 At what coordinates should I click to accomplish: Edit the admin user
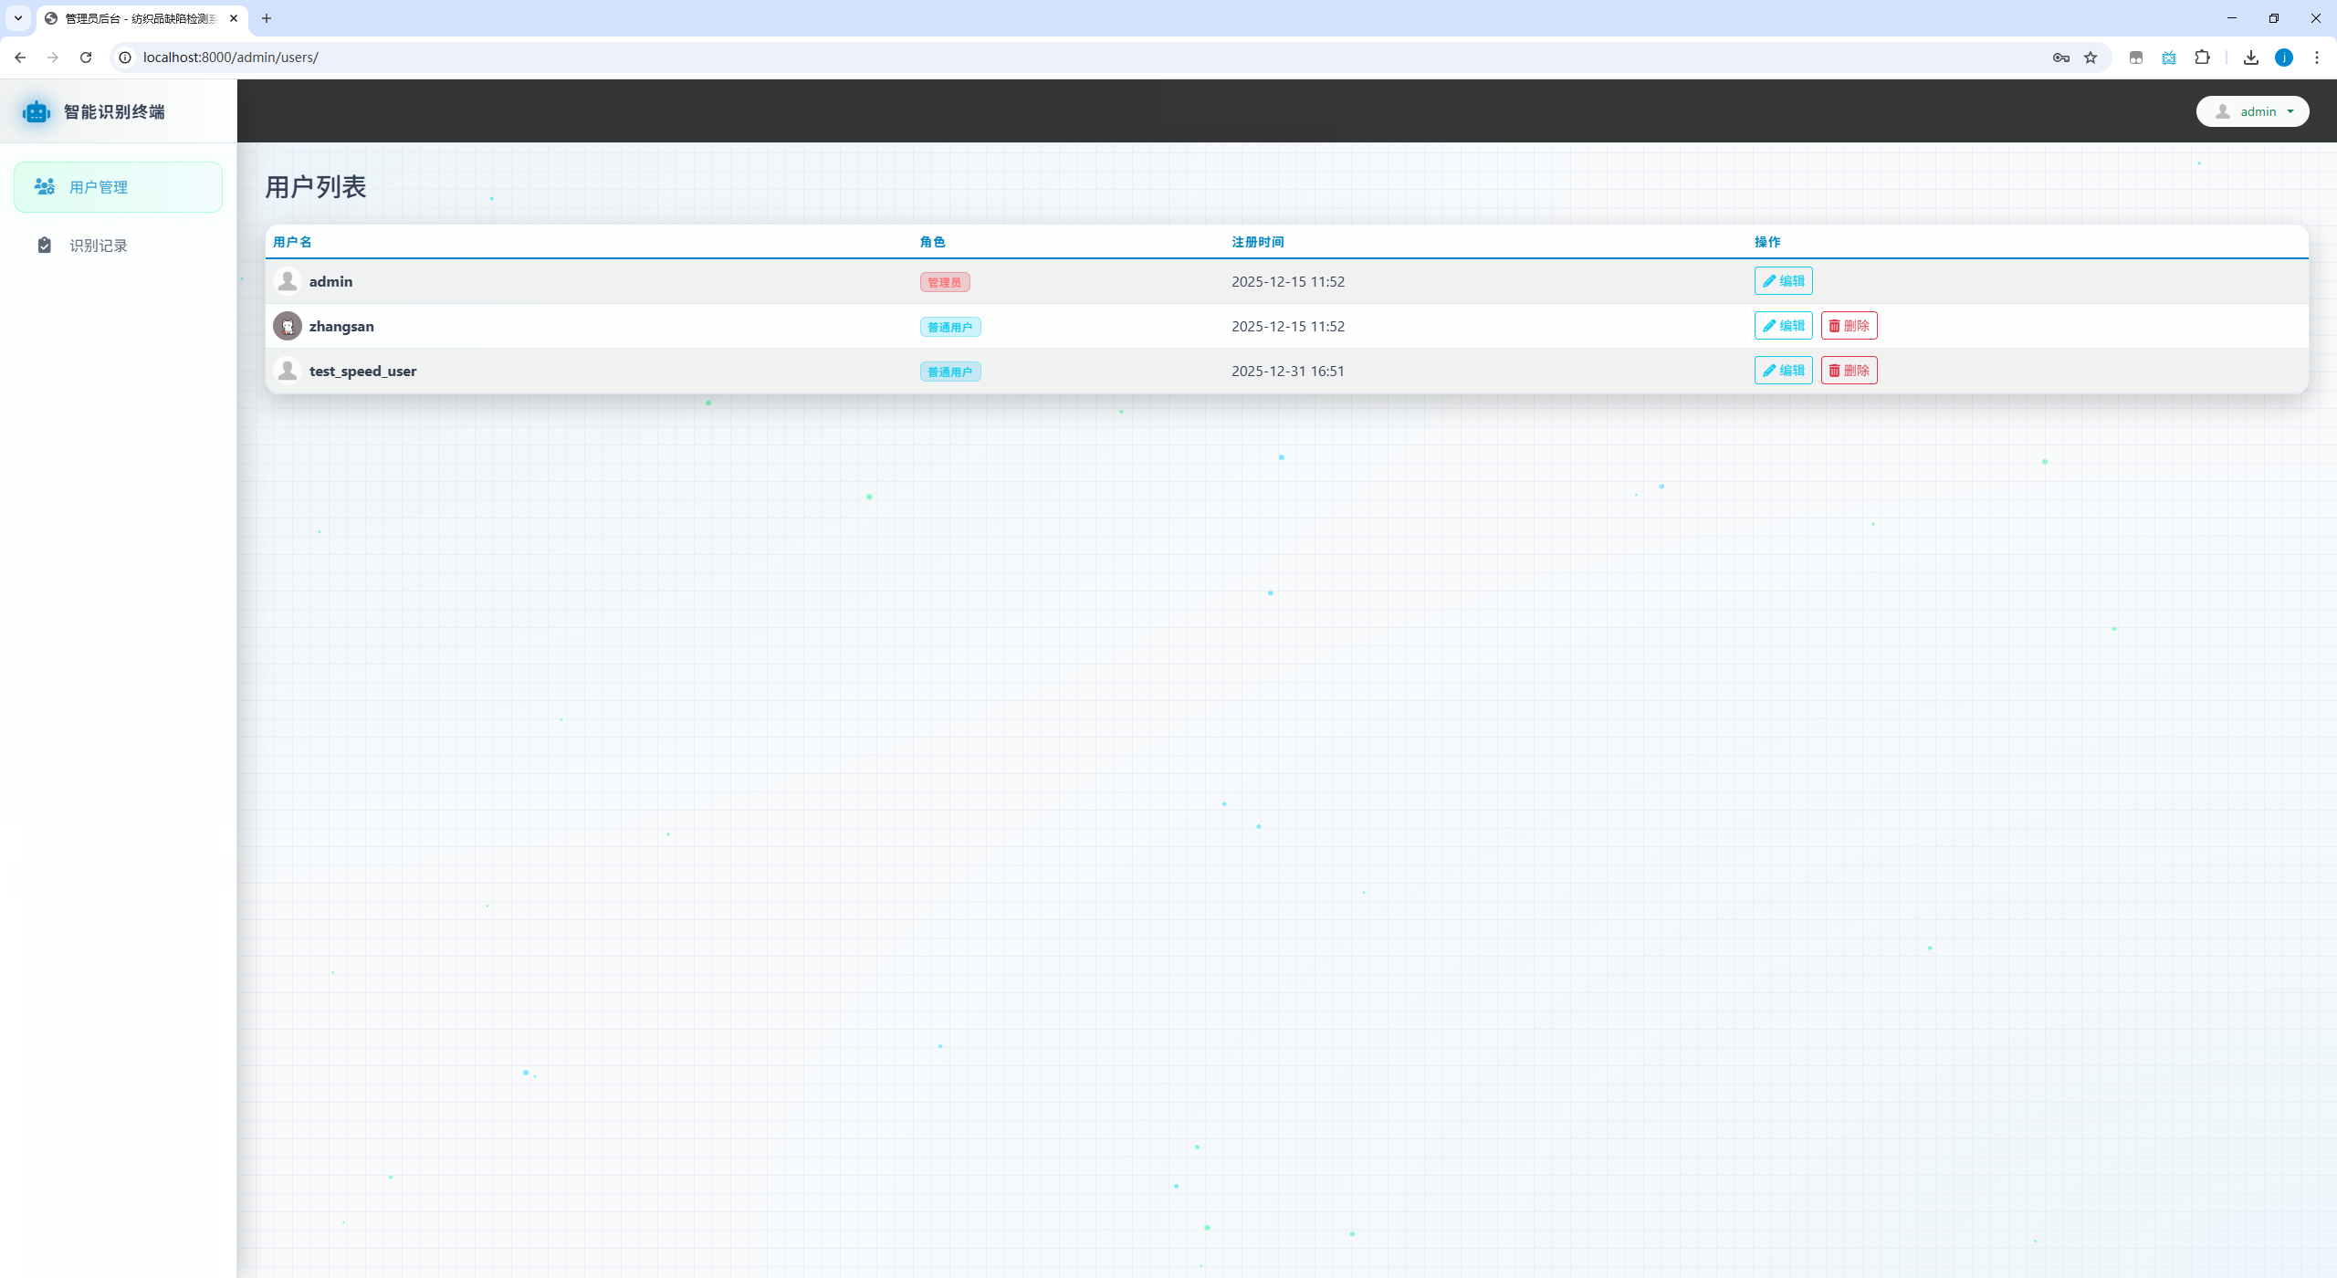click(1782, 281)
